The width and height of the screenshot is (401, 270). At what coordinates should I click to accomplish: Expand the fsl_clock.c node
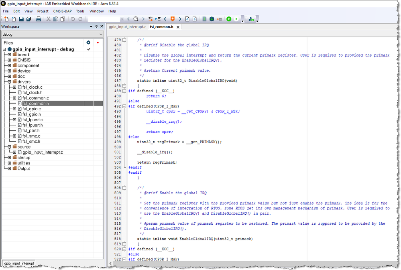(14, 87)
